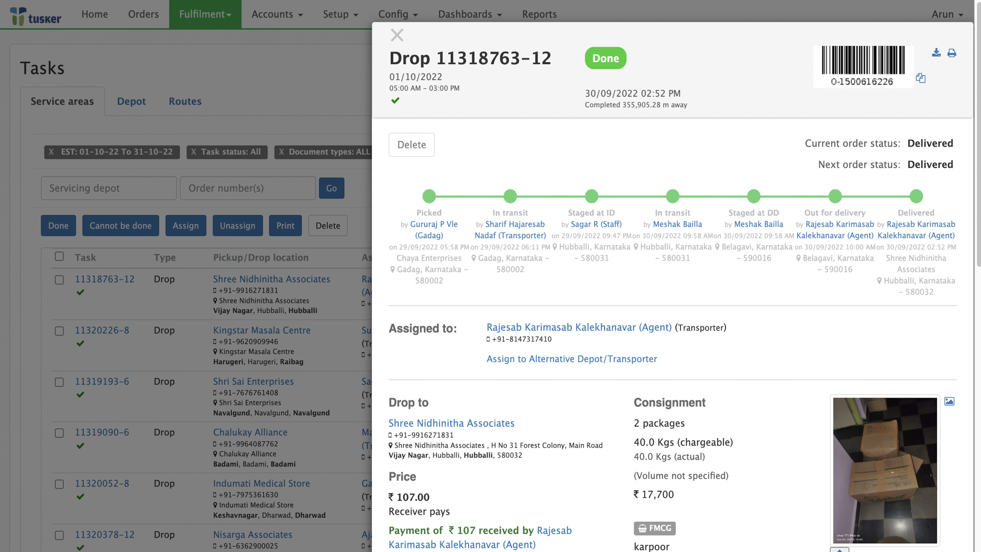Check the select-all box in the task header
981x552 pixels.
pyautogui.click(x=59, y=256)
